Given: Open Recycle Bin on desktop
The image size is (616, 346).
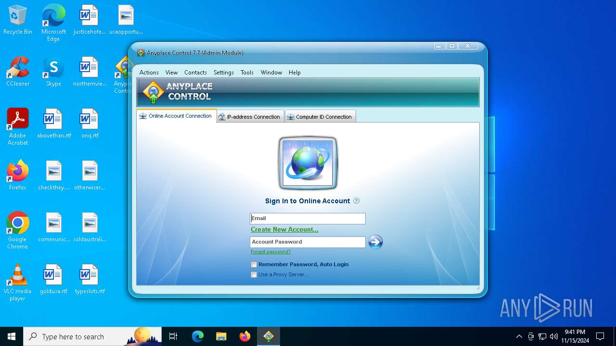Looking at the screenshot, I should point(18,20).
